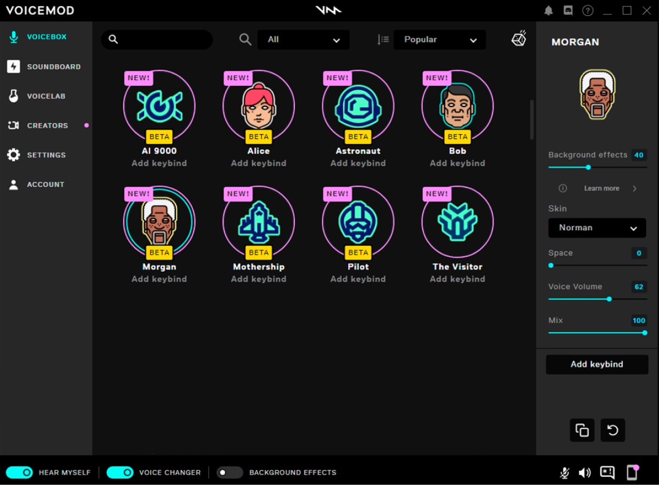659x485 pixels.
Task: Click the random voice dice icon
Action: [x=519, y=38]
